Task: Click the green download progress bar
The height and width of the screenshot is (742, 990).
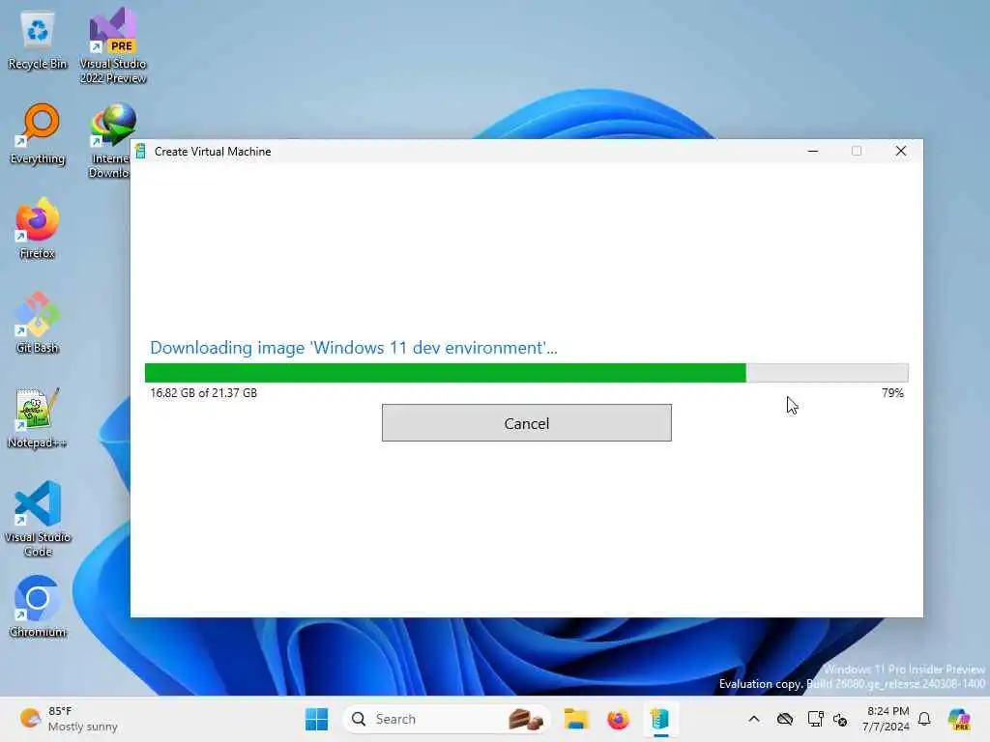Action: (527, 373)
